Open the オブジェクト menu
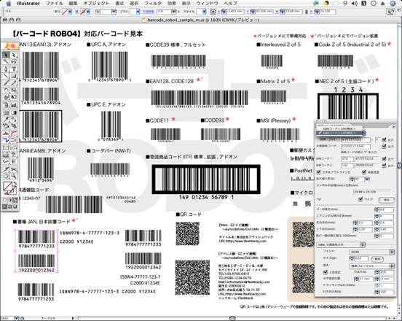The height and width of the screenshot is (321, 402). pos(96,4)
